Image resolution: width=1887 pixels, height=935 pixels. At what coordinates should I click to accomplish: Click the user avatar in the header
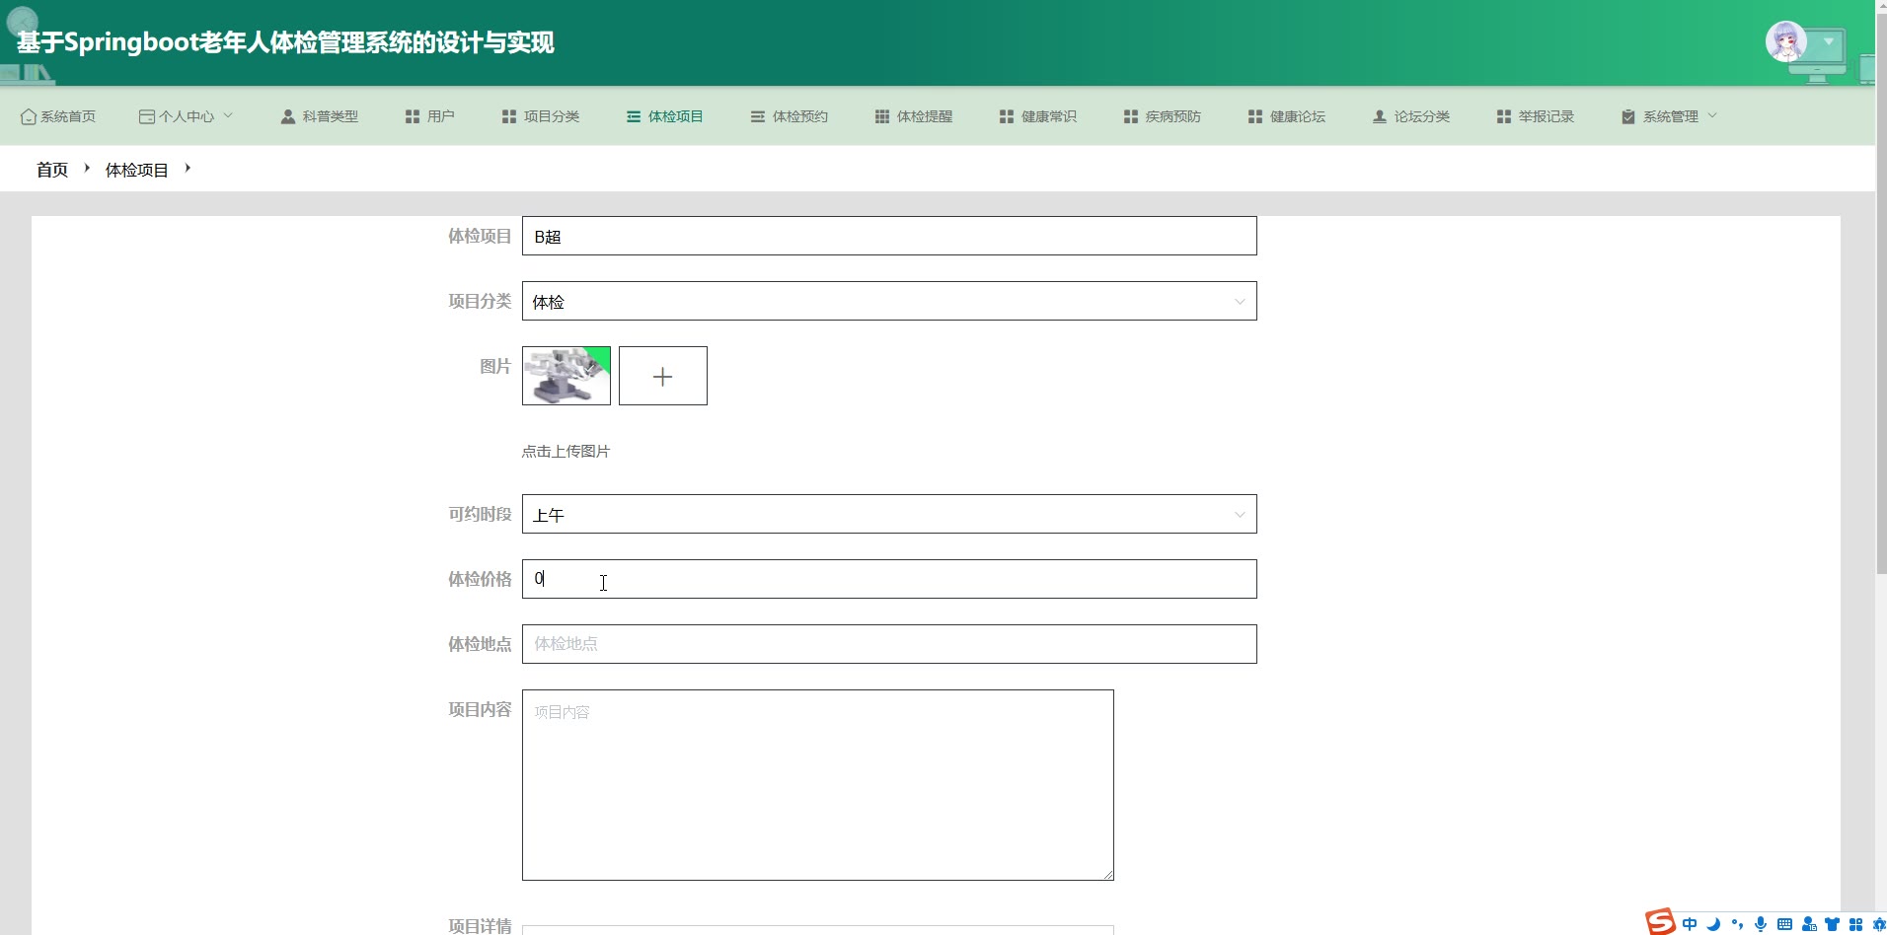[x=1785, y=42]
